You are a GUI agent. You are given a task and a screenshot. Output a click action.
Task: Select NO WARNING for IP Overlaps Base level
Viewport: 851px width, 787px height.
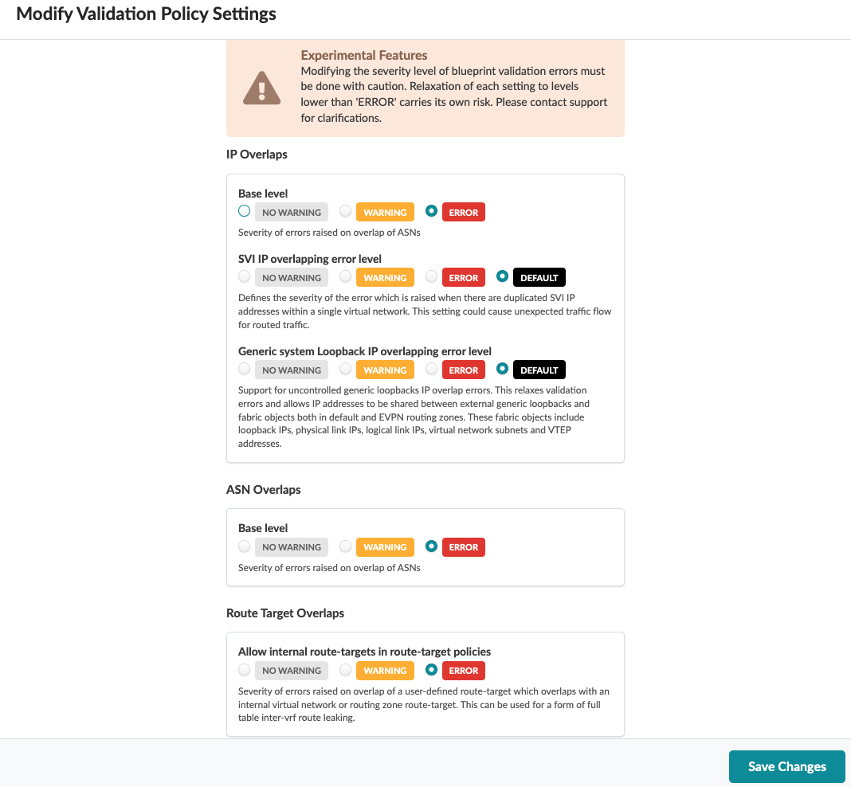tap(245, 212)
